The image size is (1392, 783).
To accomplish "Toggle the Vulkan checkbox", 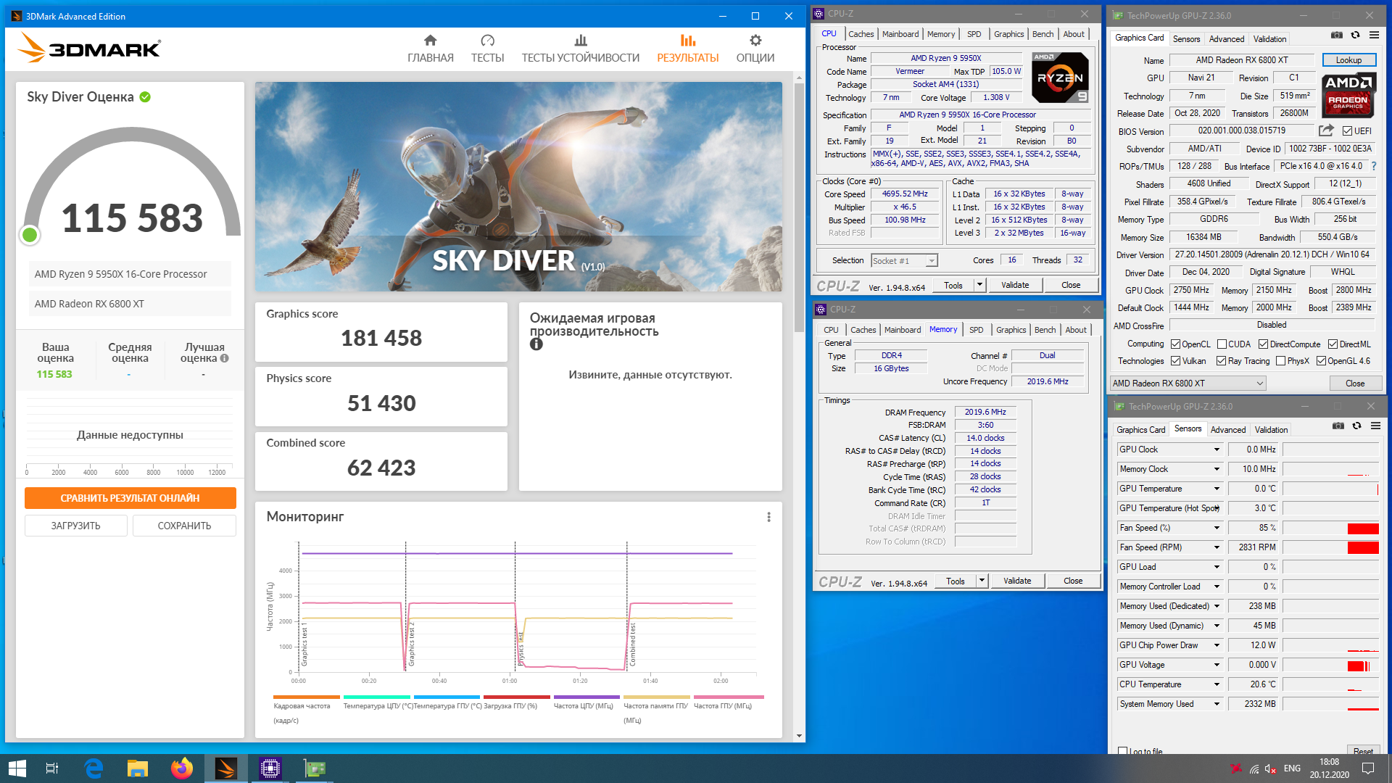I will [1175, 361].
